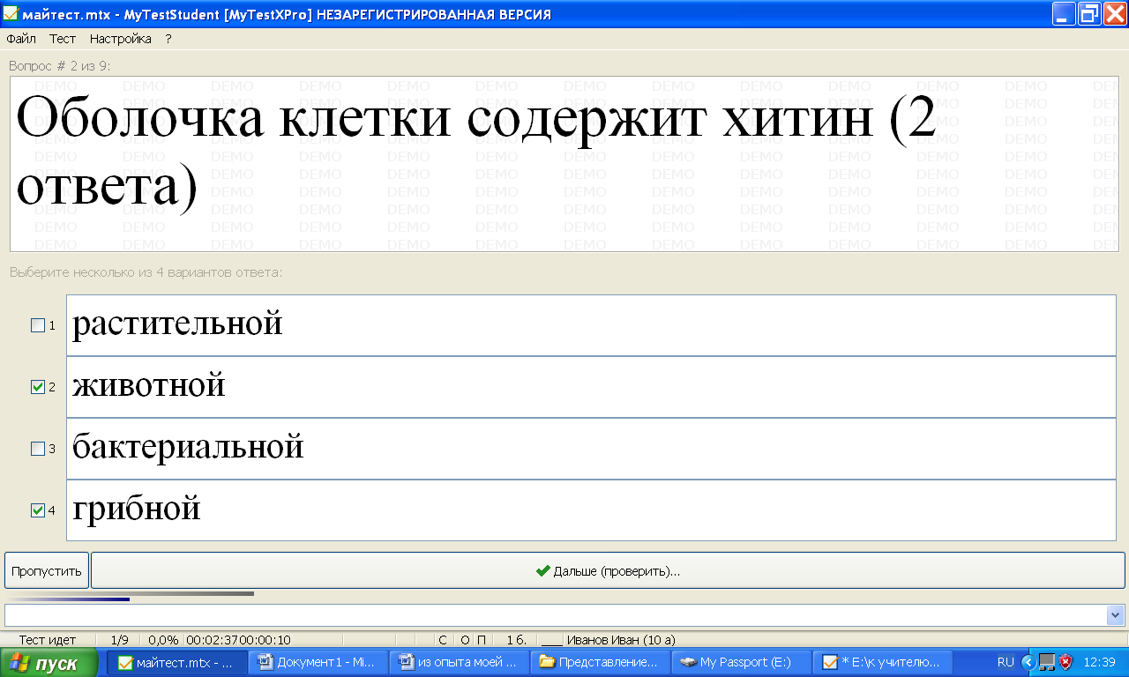
Task: Click status bar points 1 б.
Action: [x=516, y=639]
